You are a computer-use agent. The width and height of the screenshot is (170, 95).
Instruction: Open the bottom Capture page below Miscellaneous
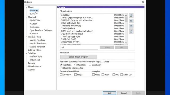point(32,70)
